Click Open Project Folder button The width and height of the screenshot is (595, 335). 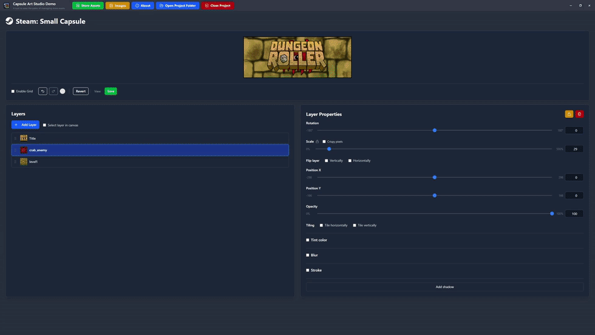coord(177,5)
